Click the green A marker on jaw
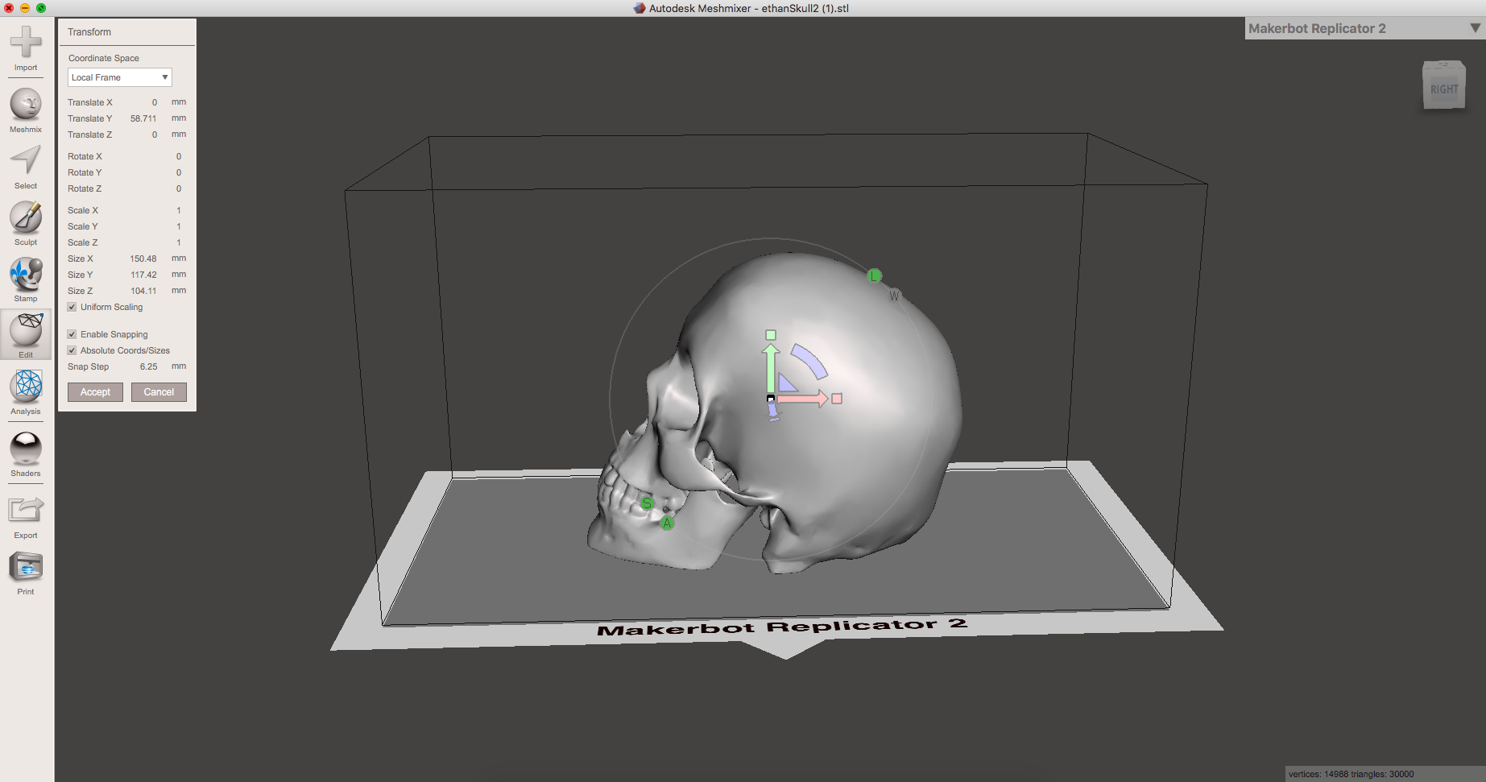This screenshot has height=782, width=1486. [x=667, y=523]
